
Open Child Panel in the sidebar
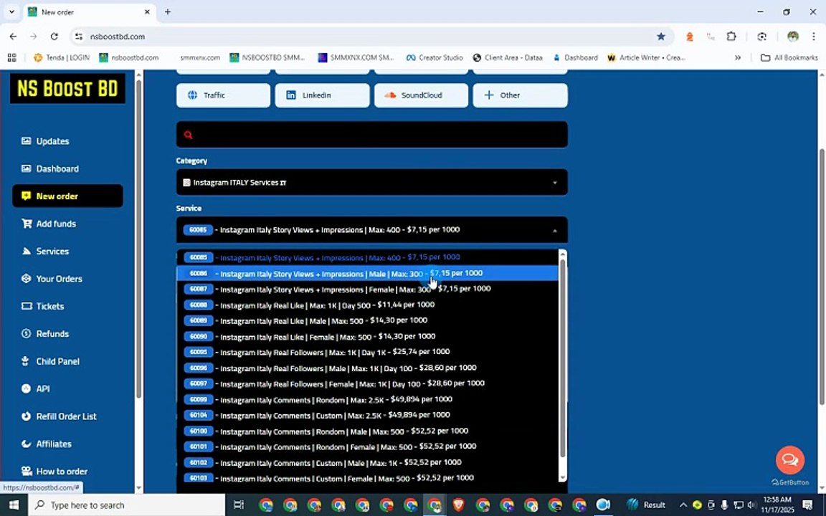tap(50, 361)
